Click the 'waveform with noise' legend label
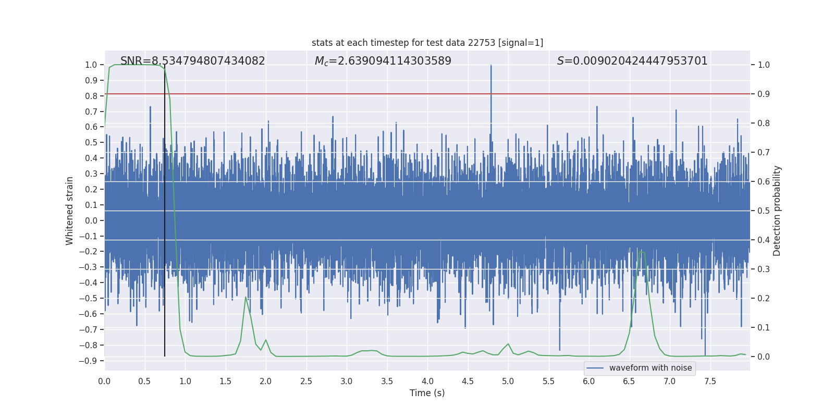This screenshot has height=417, width=834. pos(650,368)
